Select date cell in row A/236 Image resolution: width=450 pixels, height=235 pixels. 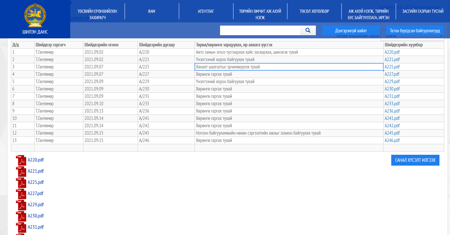[x=111, y=111]
